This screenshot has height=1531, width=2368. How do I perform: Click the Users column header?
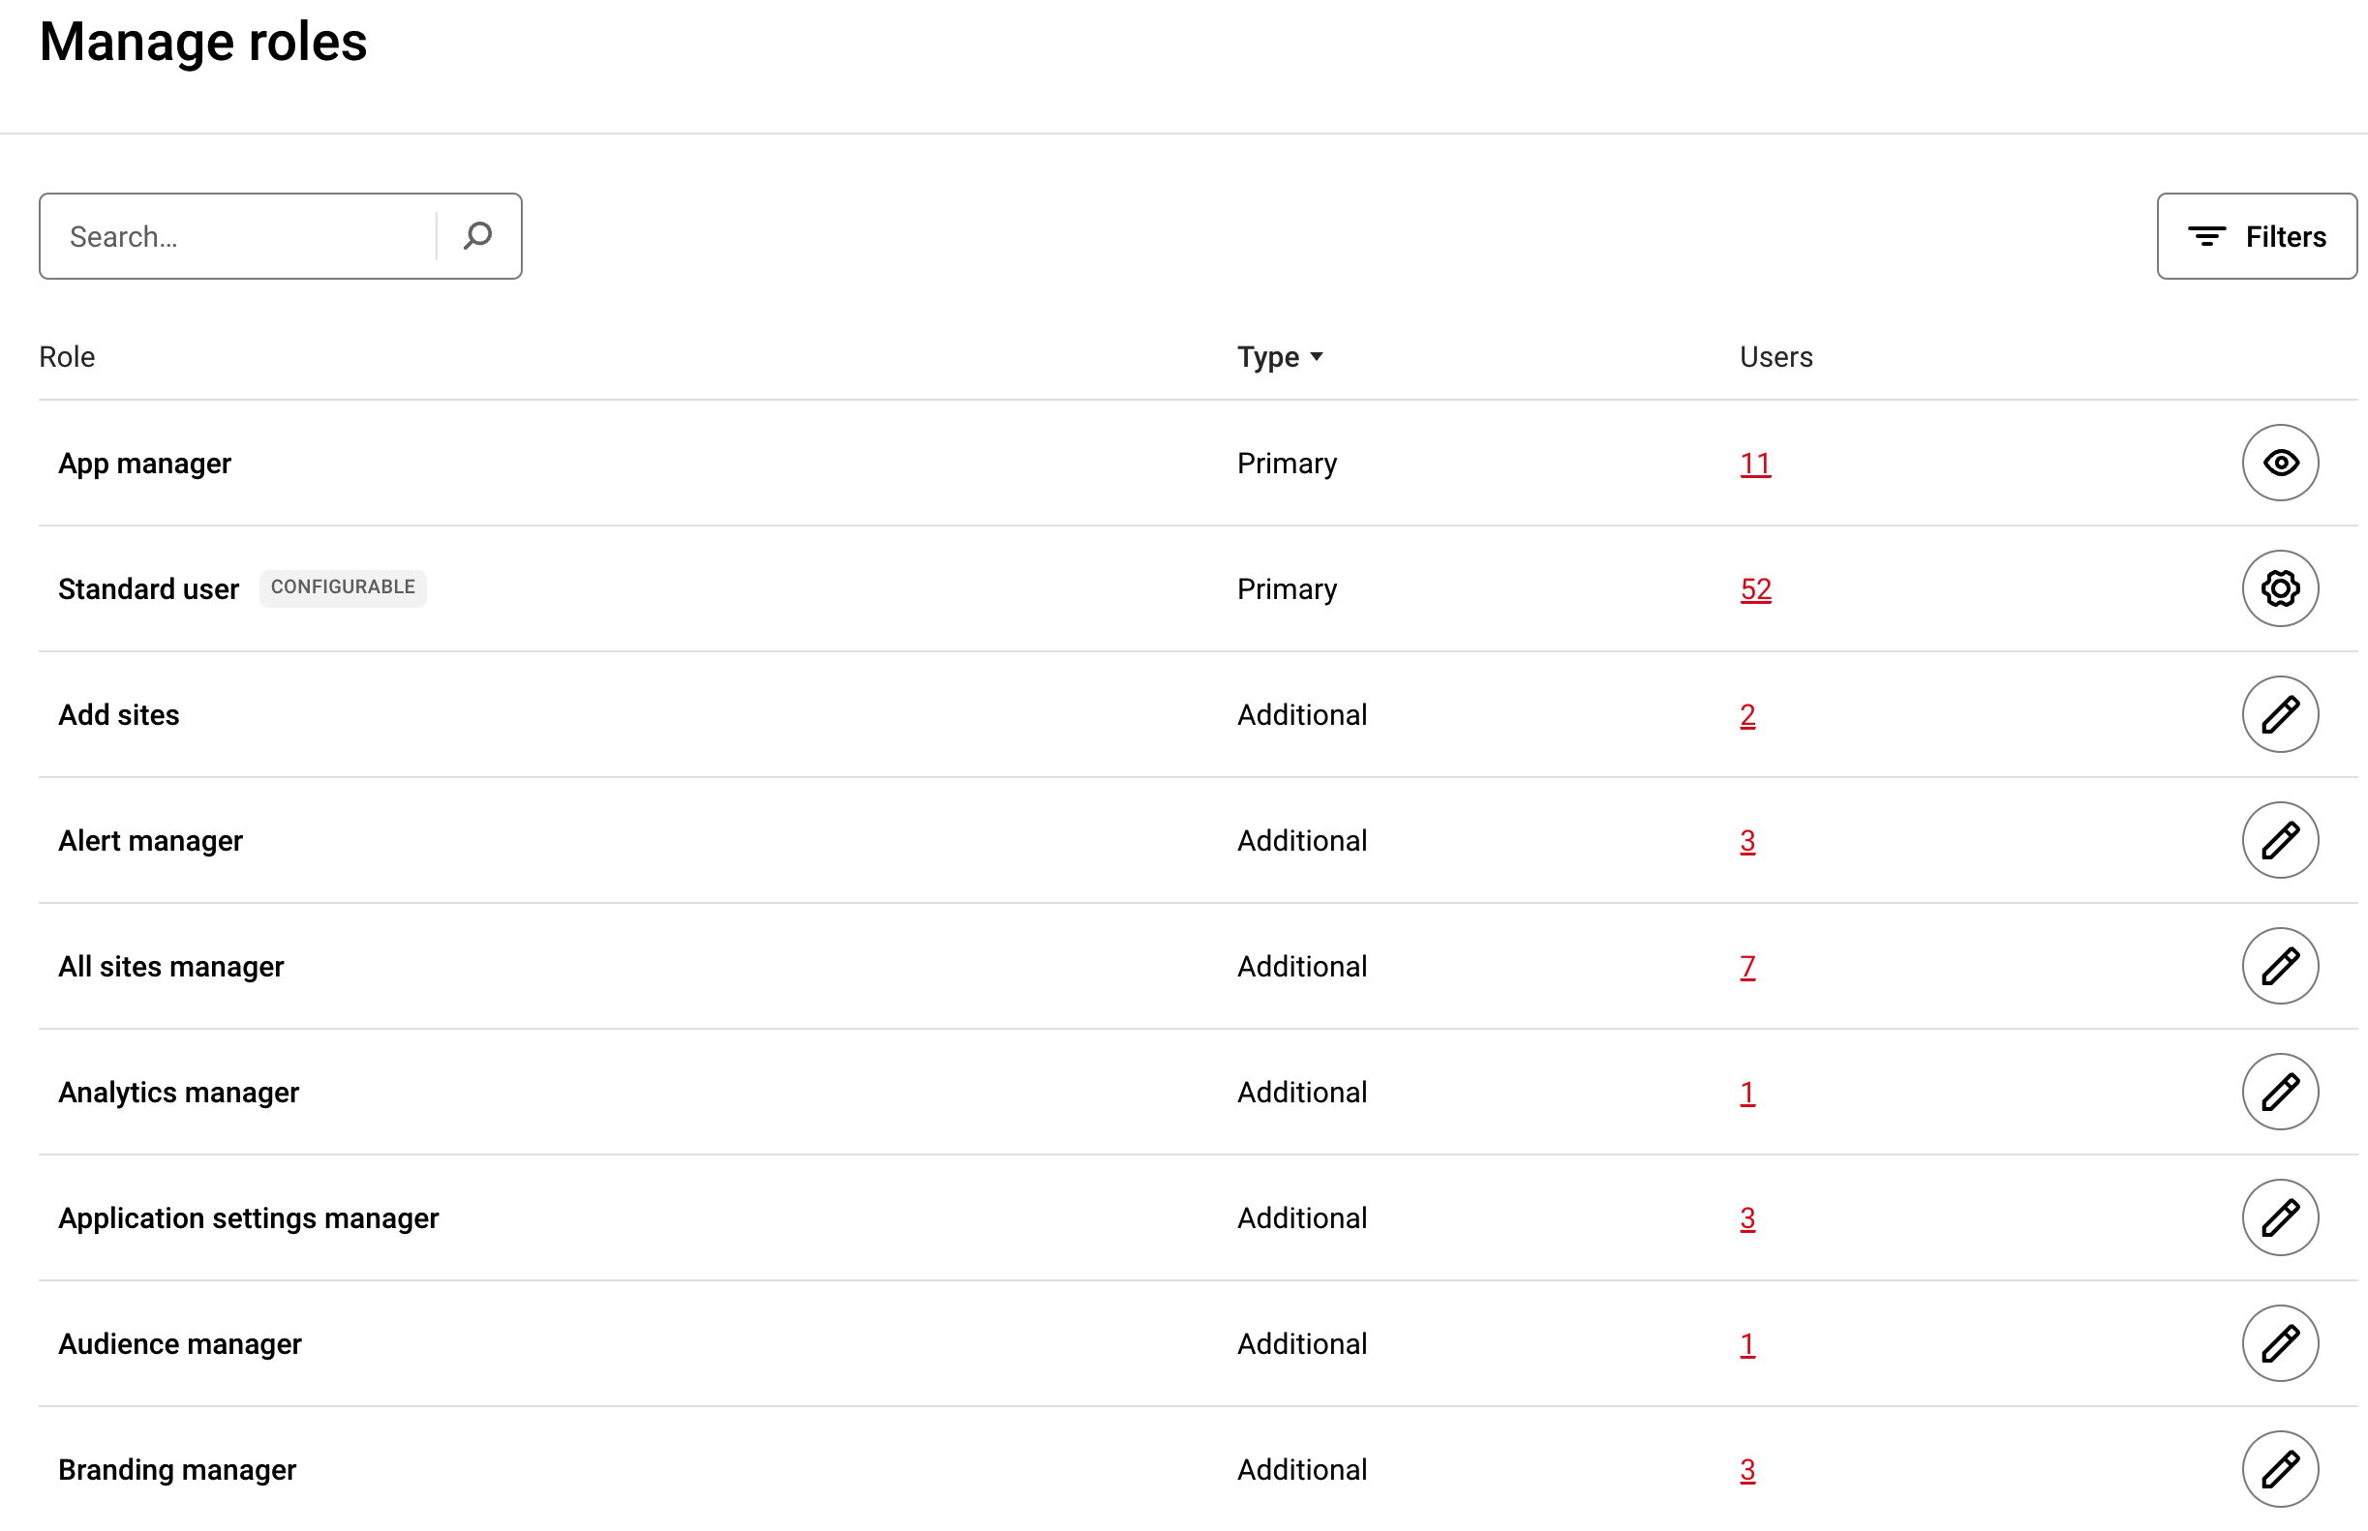click(1776, 357)
